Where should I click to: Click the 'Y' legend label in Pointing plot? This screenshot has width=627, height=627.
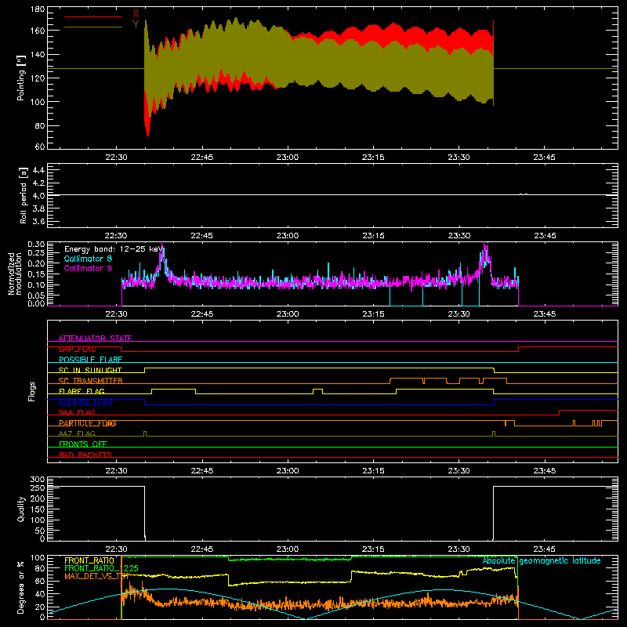pyautogui.click(x=136, y=24)
